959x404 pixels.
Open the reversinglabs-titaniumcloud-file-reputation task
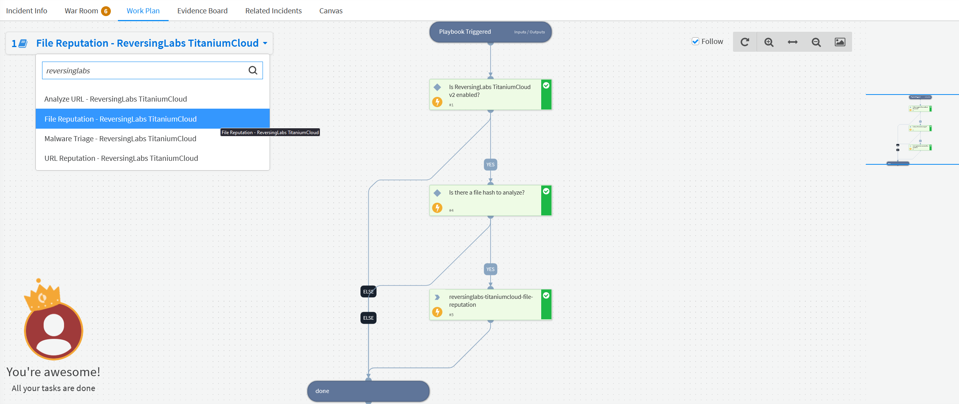click(x=491, y=305)
